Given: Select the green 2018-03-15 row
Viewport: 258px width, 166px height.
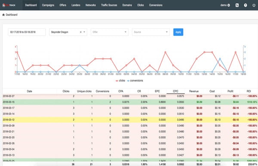Looking at the screenshot, I should 130,102.
